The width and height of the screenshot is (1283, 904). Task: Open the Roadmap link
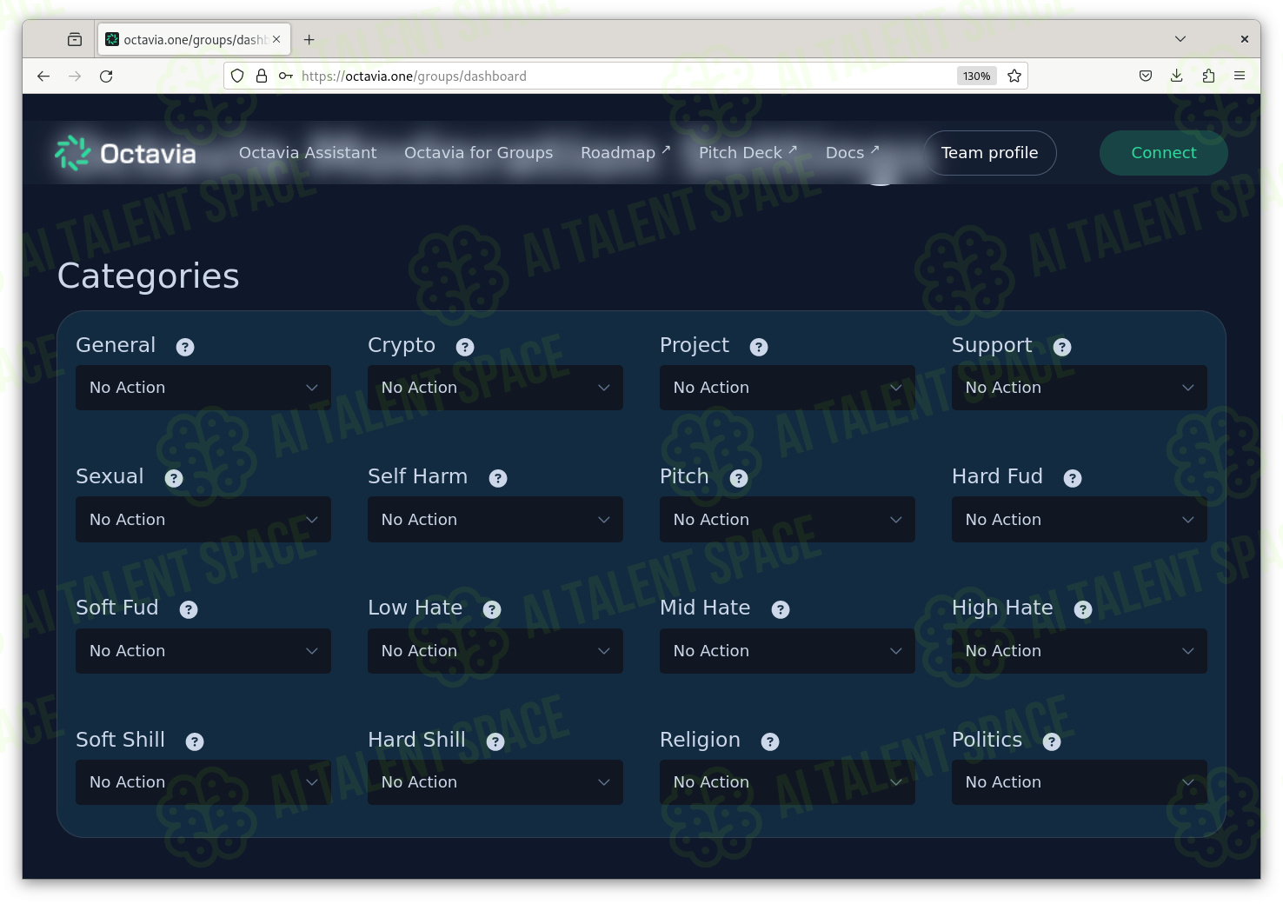coord(626,153)
